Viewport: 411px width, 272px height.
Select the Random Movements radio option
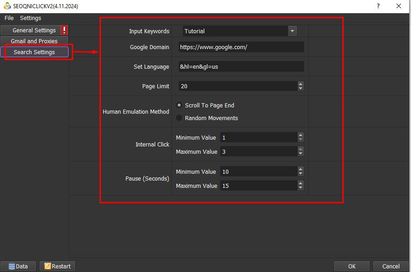(x=179, y=118)
